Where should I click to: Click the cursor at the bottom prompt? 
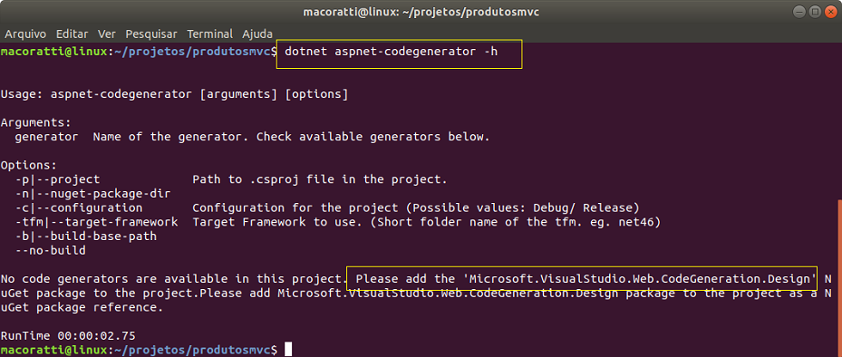coord(288,350)
